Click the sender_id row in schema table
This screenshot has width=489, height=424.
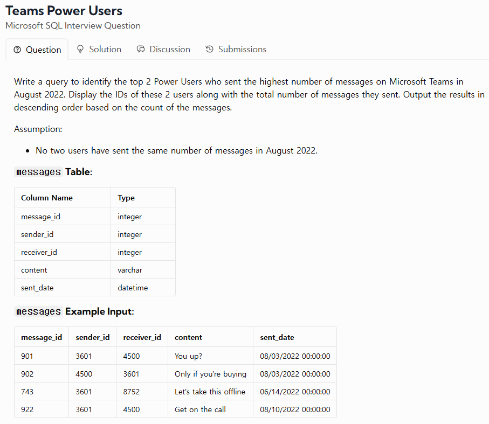click(x=95, y=234)
